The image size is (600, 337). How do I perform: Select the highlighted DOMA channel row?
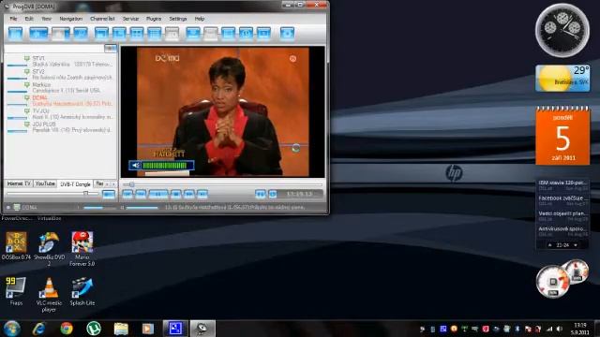[x=60, y=101]
